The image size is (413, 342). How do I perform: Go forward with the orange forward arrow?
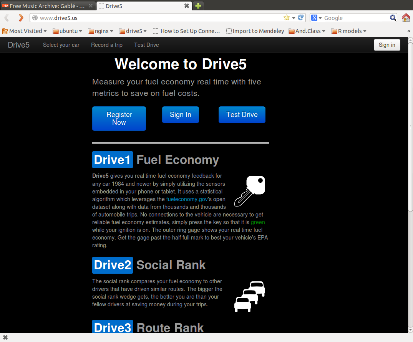(x=21, y=18)
